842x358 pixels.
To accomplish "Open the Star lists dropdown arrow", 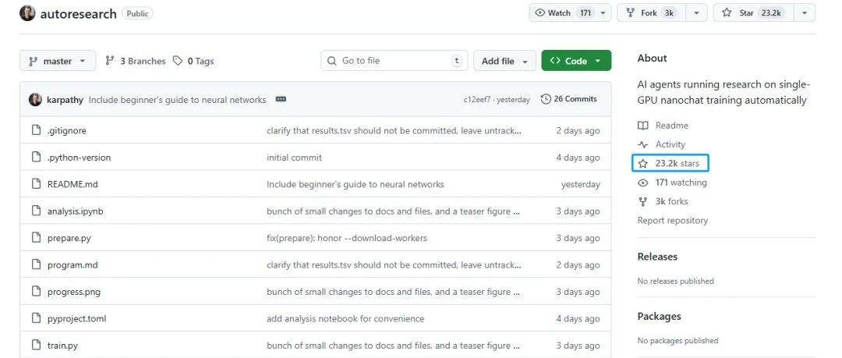I will pyautogui.click(x=805, y=13).
